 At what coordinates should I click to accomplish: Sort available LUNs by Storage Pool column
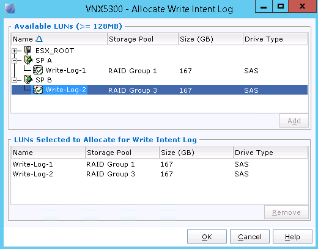coord(142,39)
